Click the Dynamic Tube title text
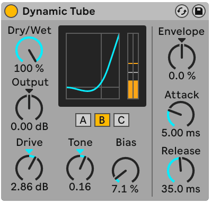 (59, 12)
